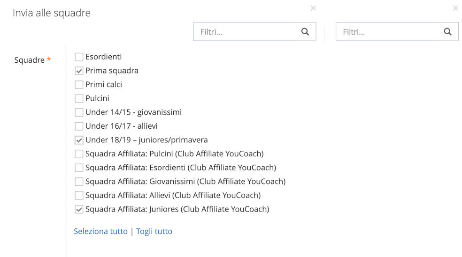Focus the right Filtri input field

(389, 32)
